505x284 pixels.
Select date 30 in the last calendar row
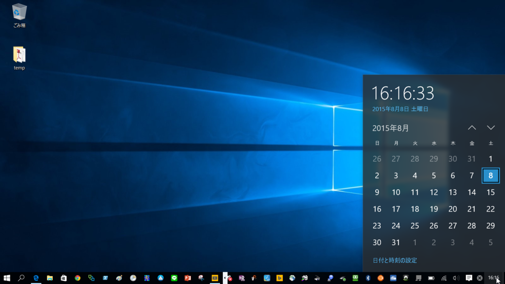[377, 243]
